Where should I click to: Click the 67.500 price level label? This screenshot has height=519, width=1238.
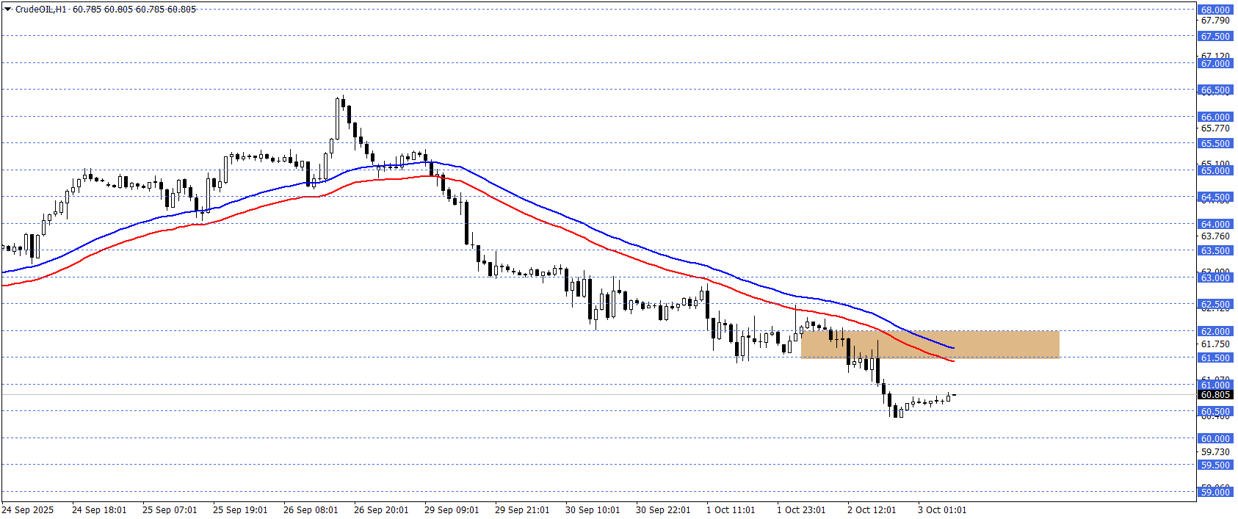[x=1215, y=37]
